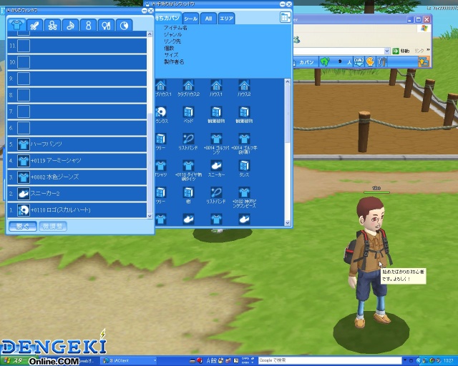This screenshot has height=366, width=458.
Task: Click the wrench tools icon on the game toolbar
Action: pyautogui.click(x=381, y=61)
